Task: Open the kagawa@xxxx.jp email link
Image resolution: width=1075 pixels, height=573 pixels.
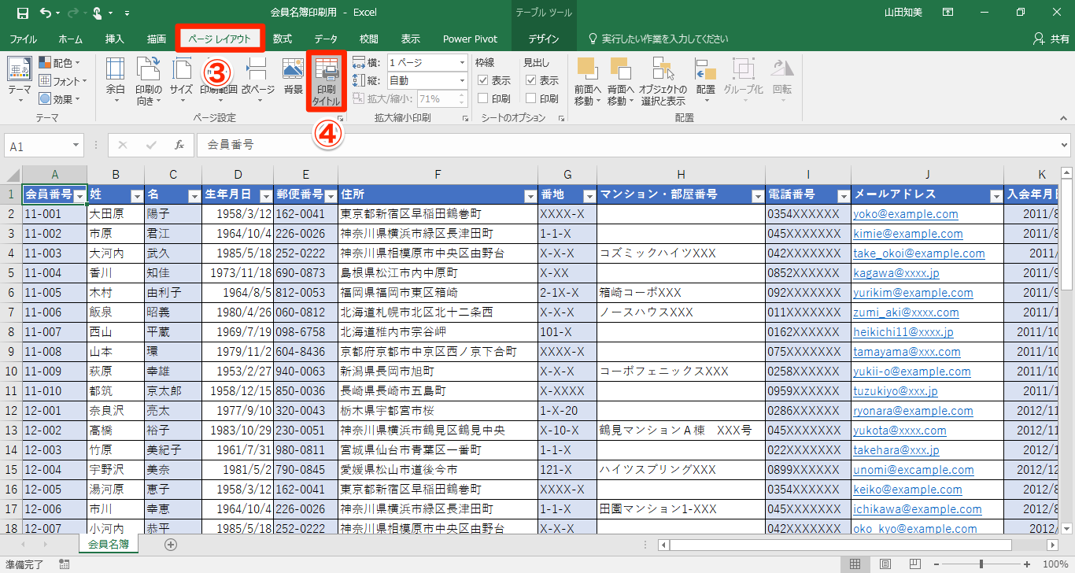Action: (x=896, y=273)
